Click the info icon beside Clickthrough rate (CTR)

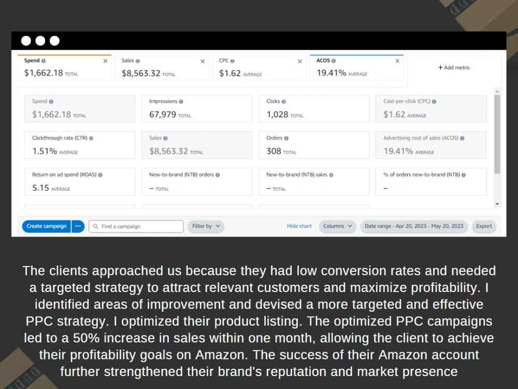pyautogui.click(x=91, y=138)
